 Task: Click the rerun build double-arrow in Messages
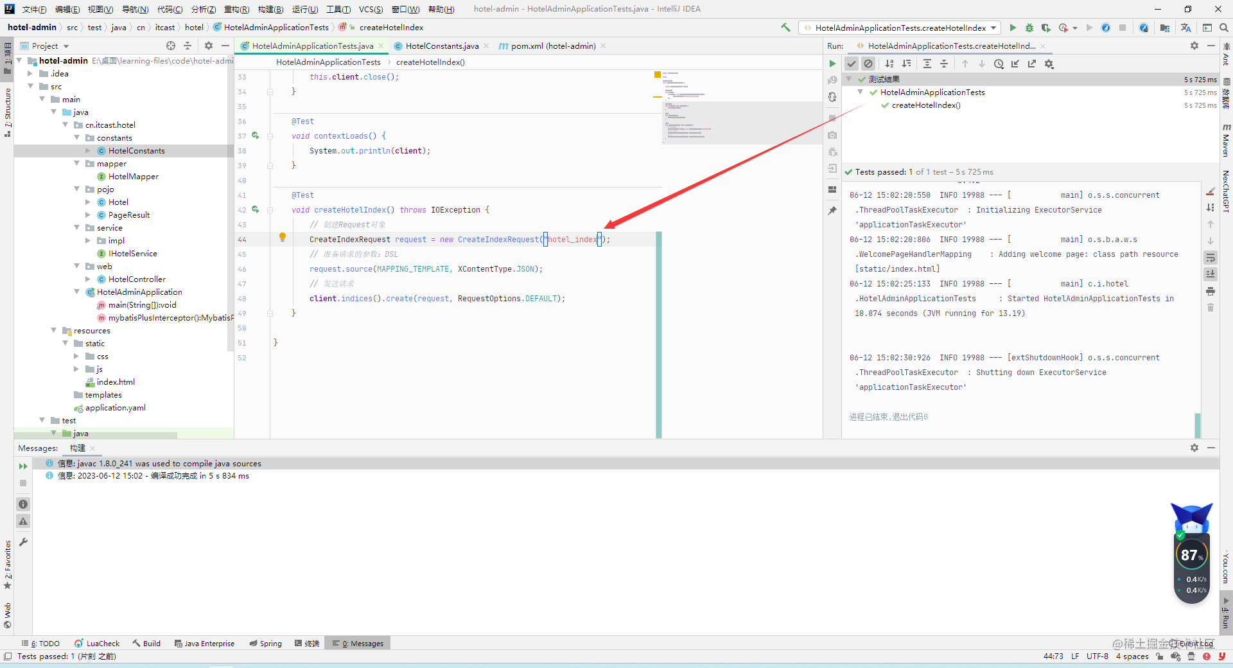23,466
